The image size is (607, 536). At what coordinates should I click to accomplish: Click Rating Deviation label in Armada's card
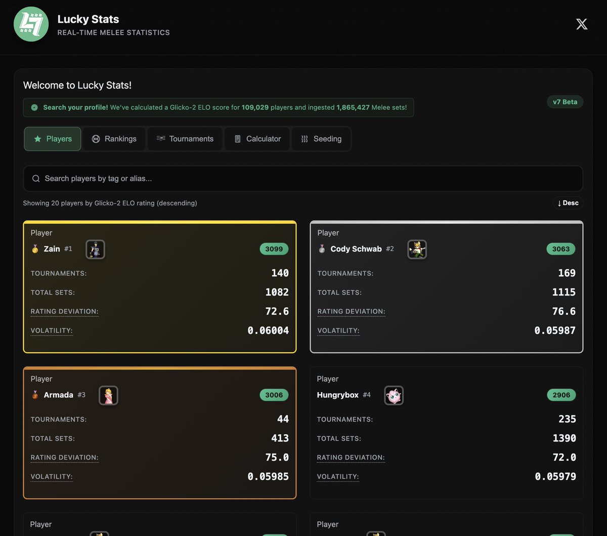[x=65, y=458]
